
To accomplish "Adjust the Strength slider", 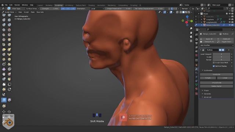I will 50,9.
